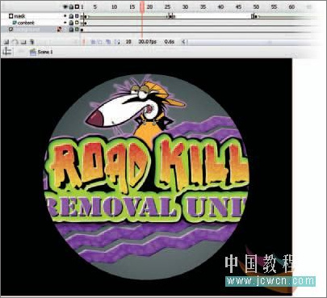327x298 pixels.
Task: Select the bottom layer keyframe at frame 1
Action: click(x=82, y=30)
